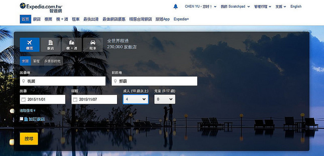Open 最佳飯店優惠 best hotel deals
This screenshot has width=324, height=156.
(x=114, y=19)
